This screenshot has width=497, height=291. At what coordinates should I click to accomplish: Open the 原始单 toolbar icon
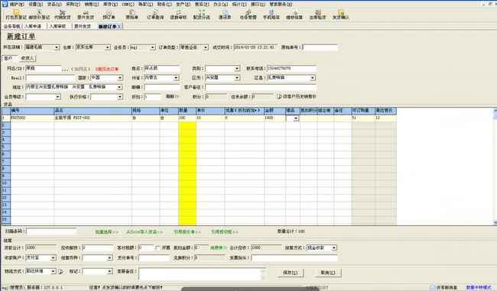[132, 15]
